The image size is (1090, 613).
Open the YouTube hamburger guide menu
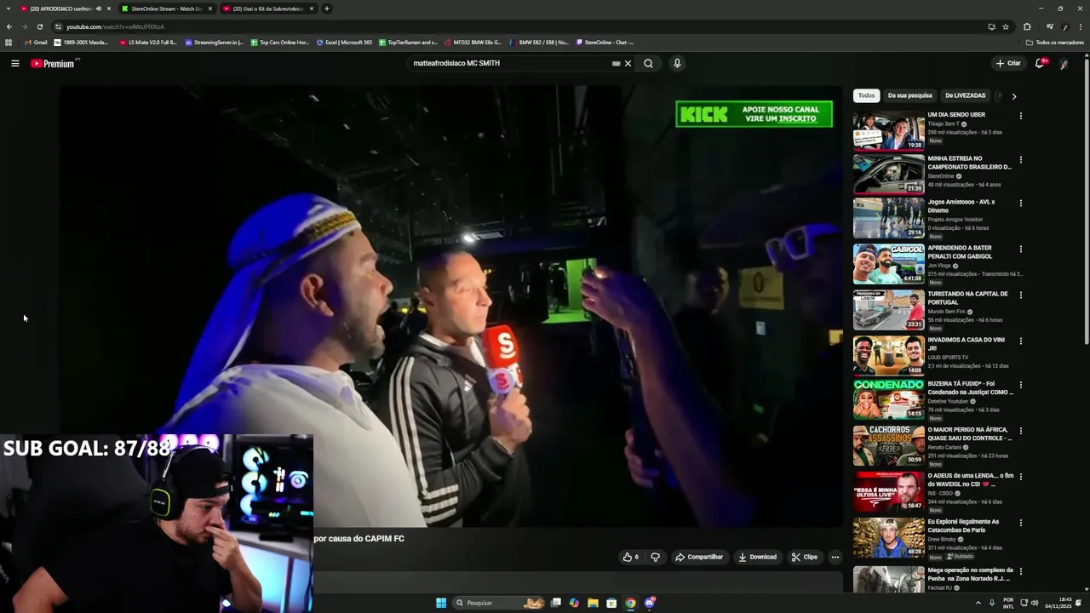[15, 63]
